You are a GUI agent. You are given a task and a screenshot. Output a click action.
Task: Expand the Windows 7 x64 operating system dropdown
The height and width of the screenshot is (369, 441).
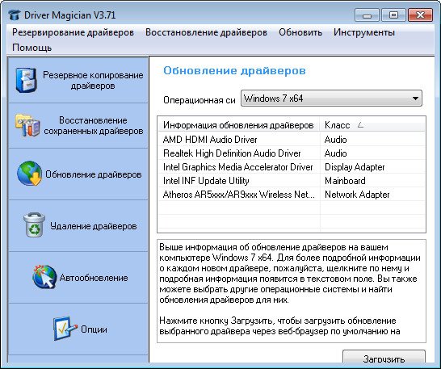point(331,99)
